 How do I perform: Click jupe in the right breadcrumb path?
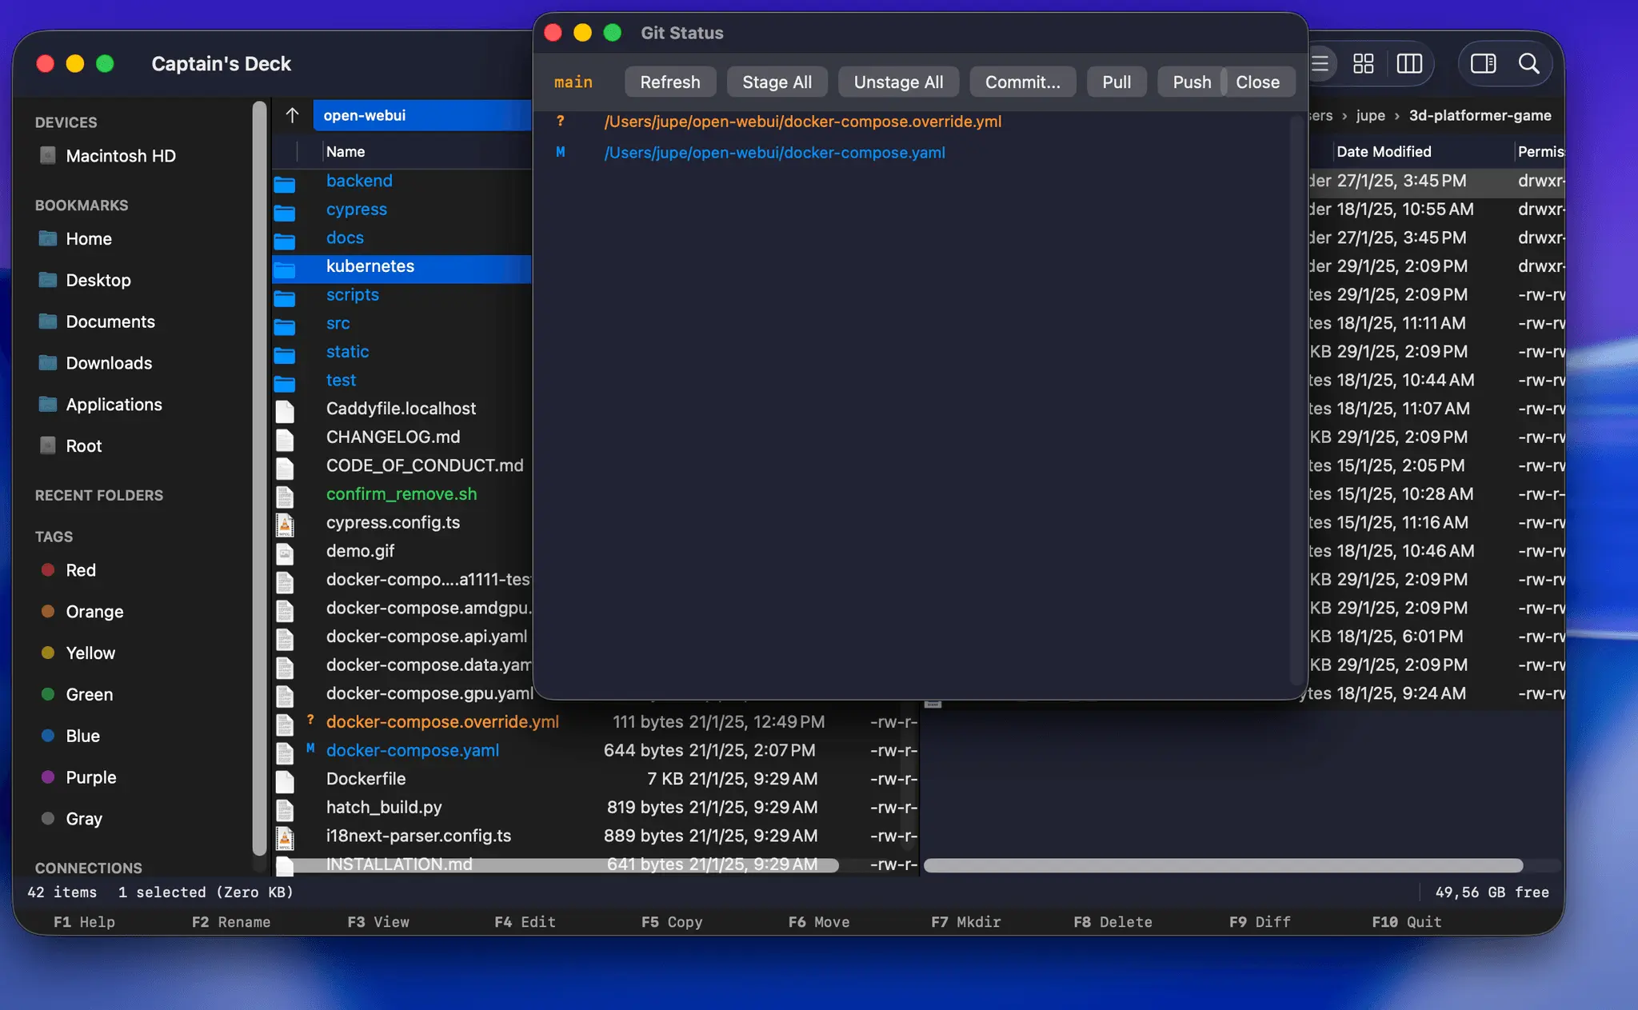coord(1370,115)
